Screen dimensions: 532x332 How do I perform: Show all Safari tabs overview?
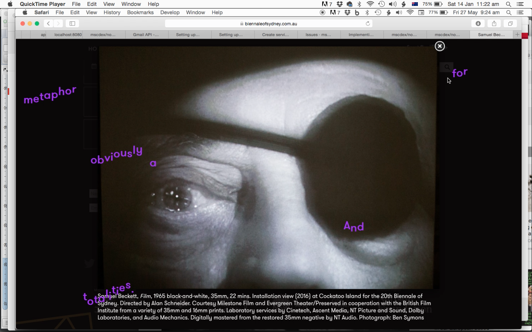pos(510,24)
